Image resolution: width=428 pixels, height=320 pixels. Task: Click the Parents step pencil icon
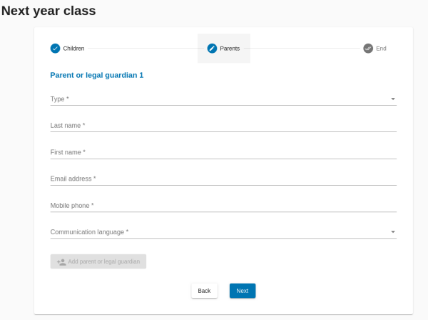click(212, 49)
